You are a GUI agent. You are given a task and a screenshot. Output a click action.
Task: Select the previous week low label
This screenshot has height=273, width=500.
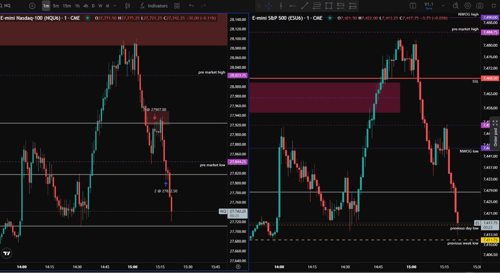(x=463, y=243)
